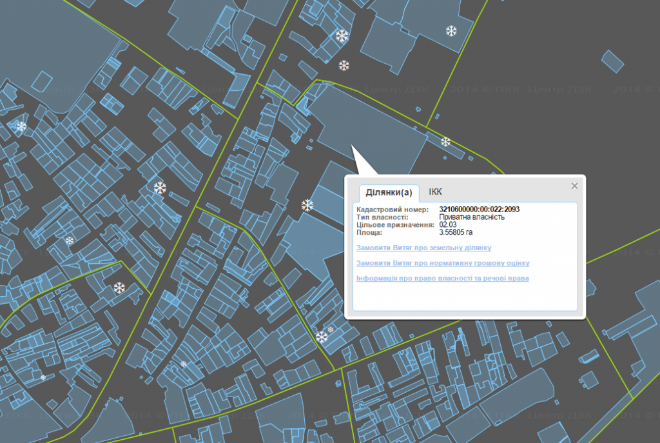This screenshot has width=660, height=443.
Task: Click the small snowflake below the top-center snowflake
Action: [344, 65]
